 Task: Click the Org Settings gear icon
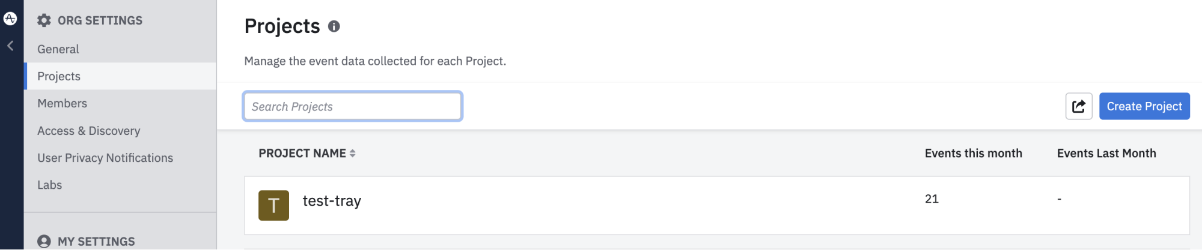(x=44, y=20)
